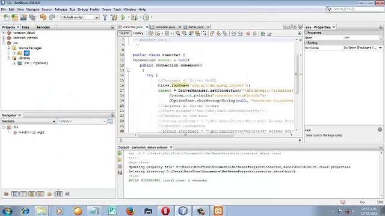The height and width of the screenshot is (216, 385).
Task: Minimize the Projects window group
Action: tap(112, 27)
